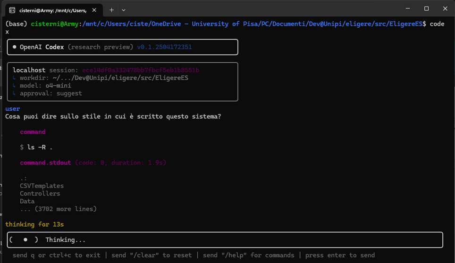
Task: Click the ctrl+c to exit hint
Action: [56, 255]
